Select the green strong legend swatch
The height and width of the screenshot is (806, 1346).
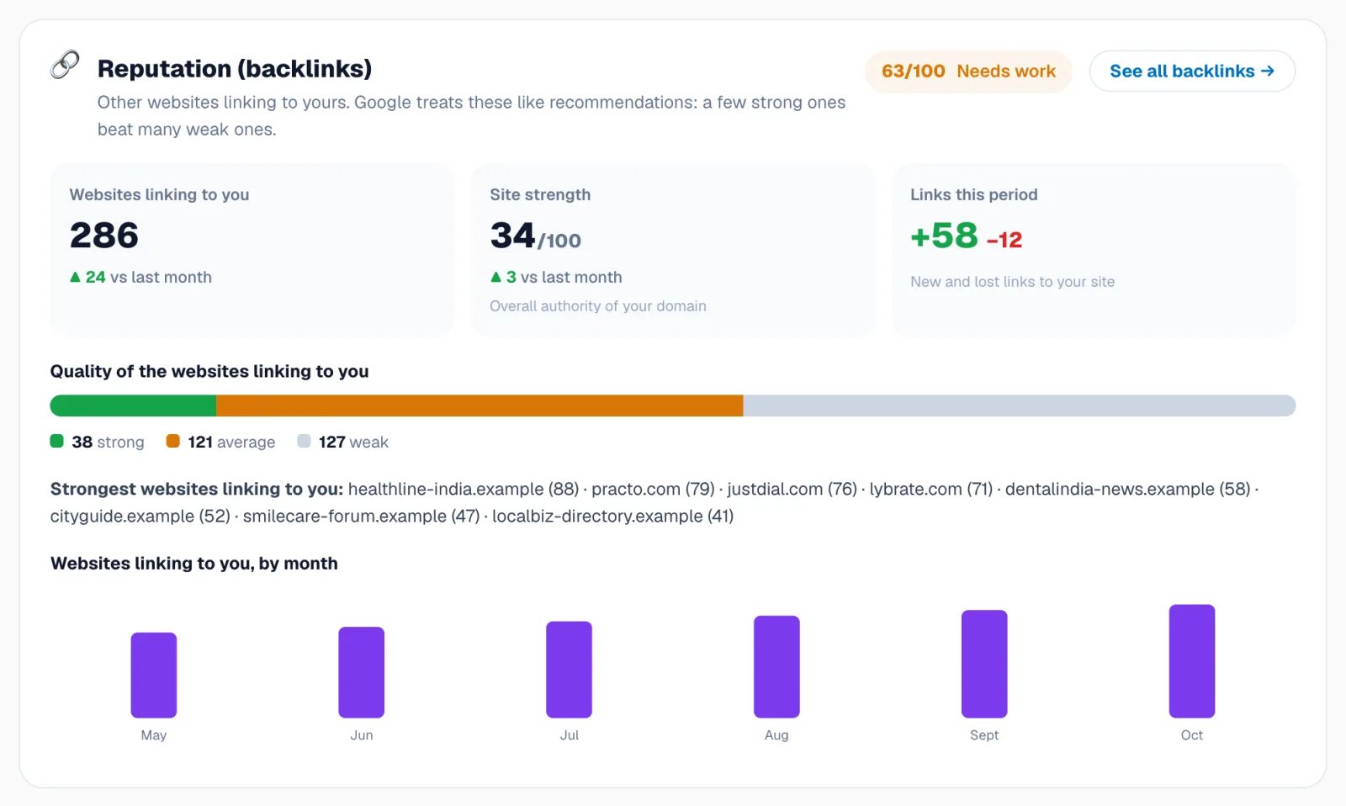click(57, 441)
